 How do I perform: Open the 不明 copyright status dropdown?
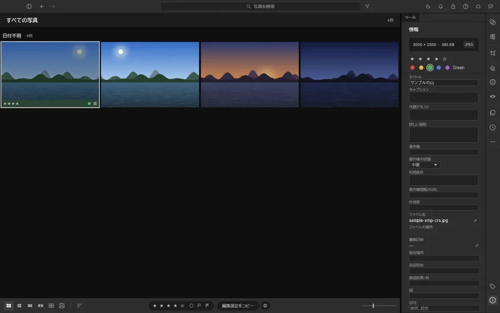pos(424,165)
